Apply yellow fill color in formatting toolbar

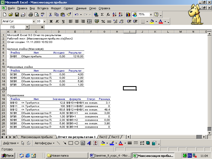(x=152, y=21)
